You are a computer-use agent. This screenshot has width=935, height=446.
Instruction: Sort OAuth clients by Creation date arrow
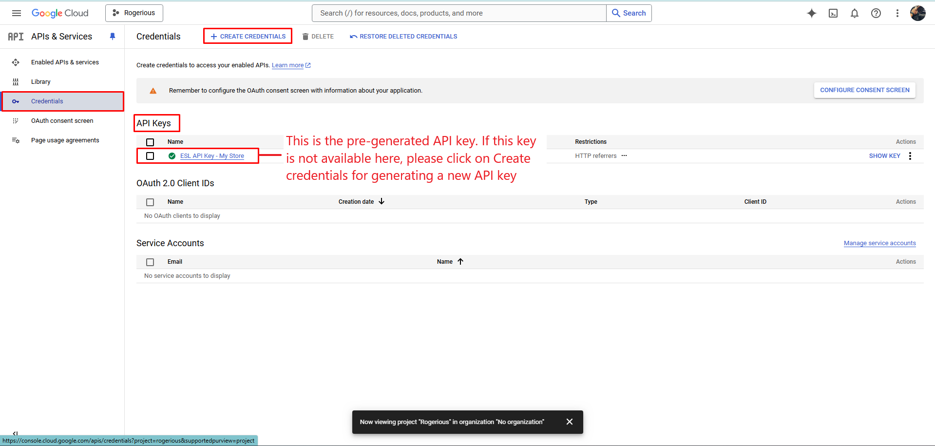click(382, 201)
